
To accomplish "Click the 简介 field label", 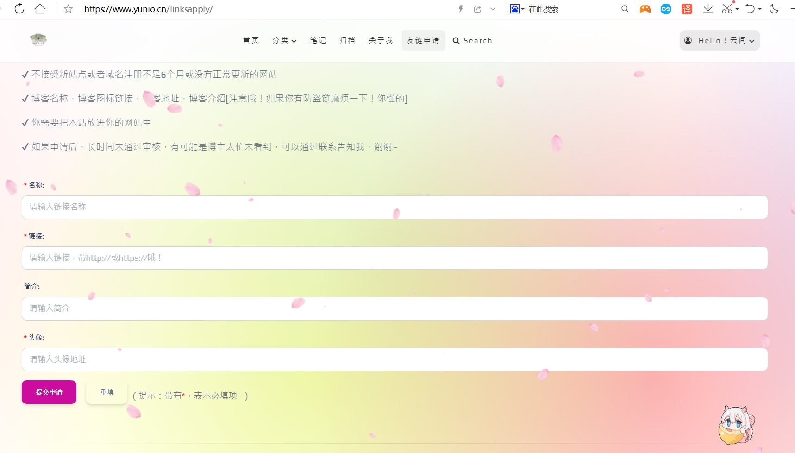I will pos(32,287).
